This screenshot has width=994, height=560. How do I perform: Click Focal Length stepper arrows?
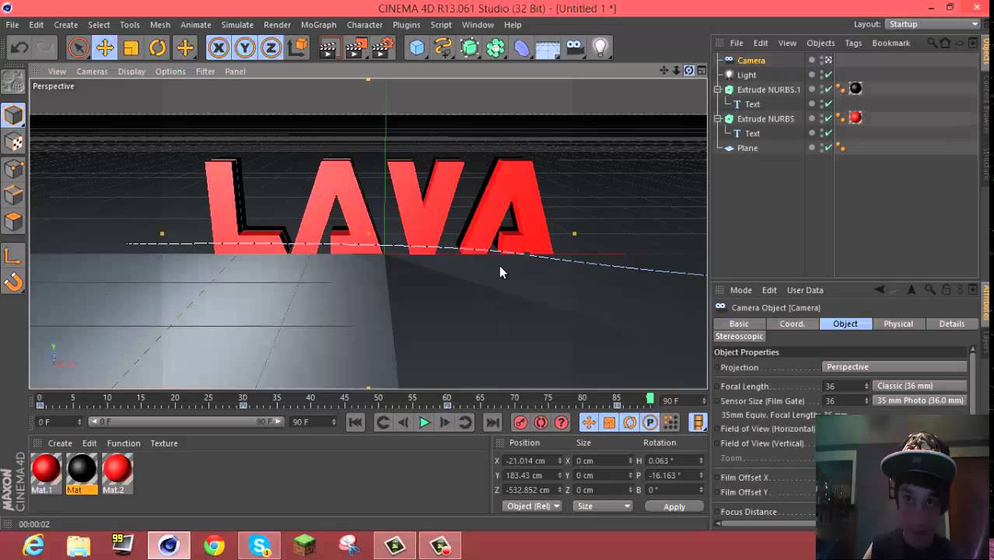(866, 386)
